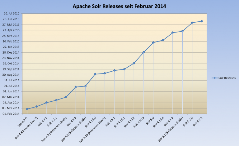Click the y-axis label '28. Dez 2014'

coord(12,52)
